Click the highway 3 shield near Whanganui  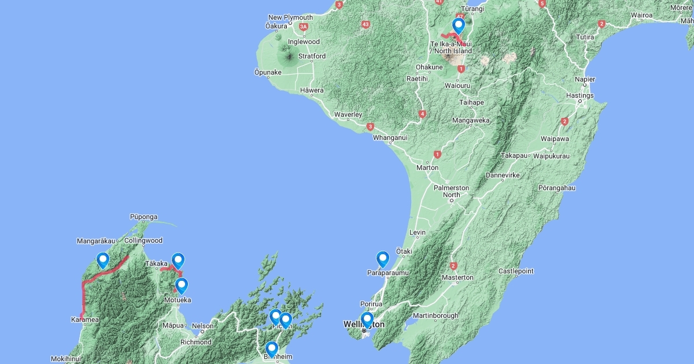[370, 127]
